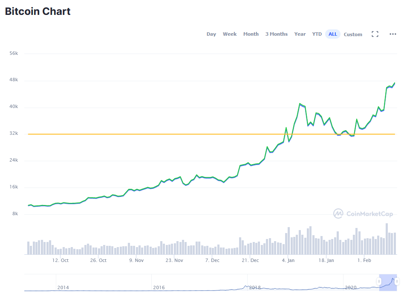
Task: Select the Day time range
Action: coord(211,34)
